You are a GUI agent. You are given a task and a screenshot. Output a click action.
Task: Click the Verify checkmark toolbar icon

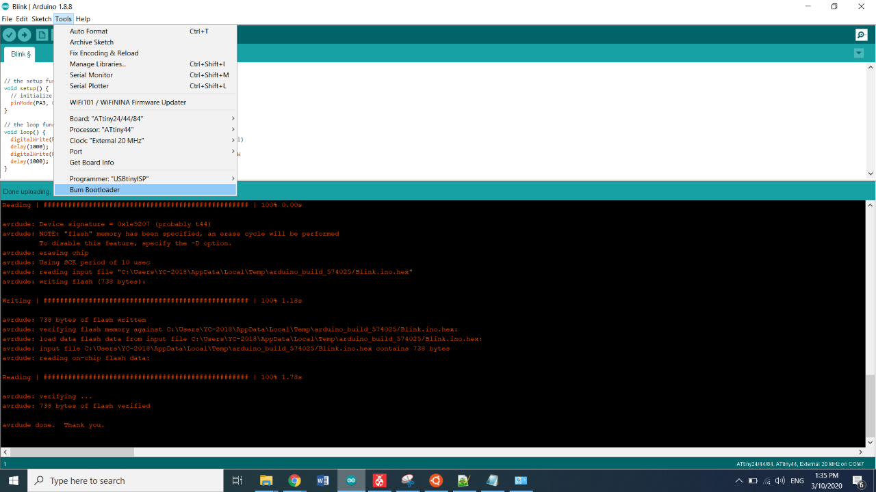coord(9,35)
